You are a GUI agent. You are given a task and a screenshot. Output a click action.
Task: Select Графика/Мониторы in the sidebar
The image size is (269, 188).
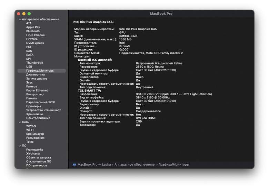pos(41,71)
